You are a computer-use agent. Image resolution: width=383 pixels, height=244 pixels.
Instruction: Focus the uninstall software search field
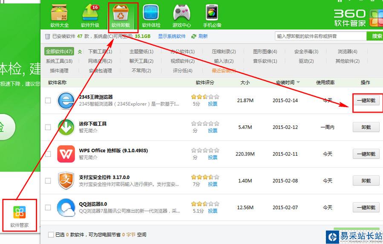click(321, 36)
